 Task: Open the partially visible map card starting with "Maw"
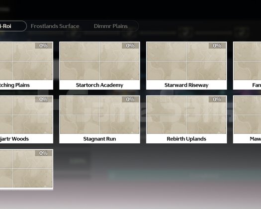(x=247, y=119)
